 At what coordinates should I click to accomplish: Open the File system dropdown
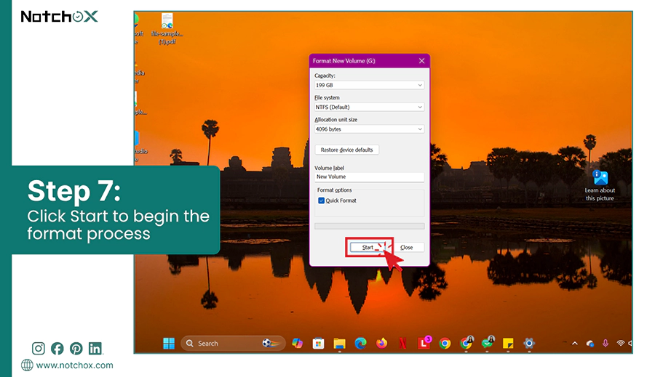pyautogui.click(x=369, y=108)
